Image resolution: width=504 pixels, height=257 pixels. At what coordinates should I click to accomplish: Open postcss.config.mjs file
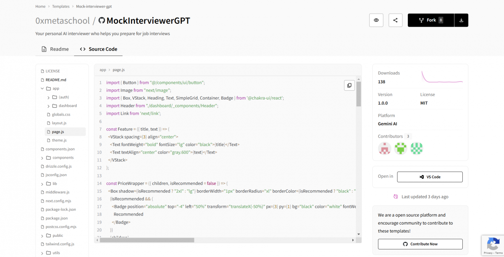pos(61,227)
